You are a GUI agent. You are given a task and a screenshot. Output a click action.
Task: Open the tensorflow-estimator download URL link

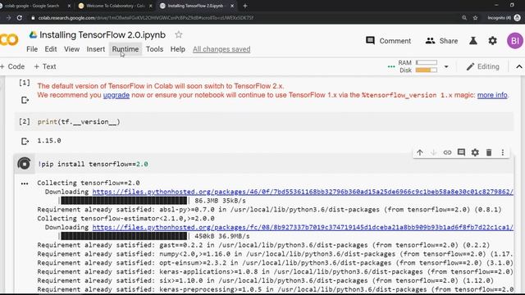pyautogui.click(x=303, y=228)
